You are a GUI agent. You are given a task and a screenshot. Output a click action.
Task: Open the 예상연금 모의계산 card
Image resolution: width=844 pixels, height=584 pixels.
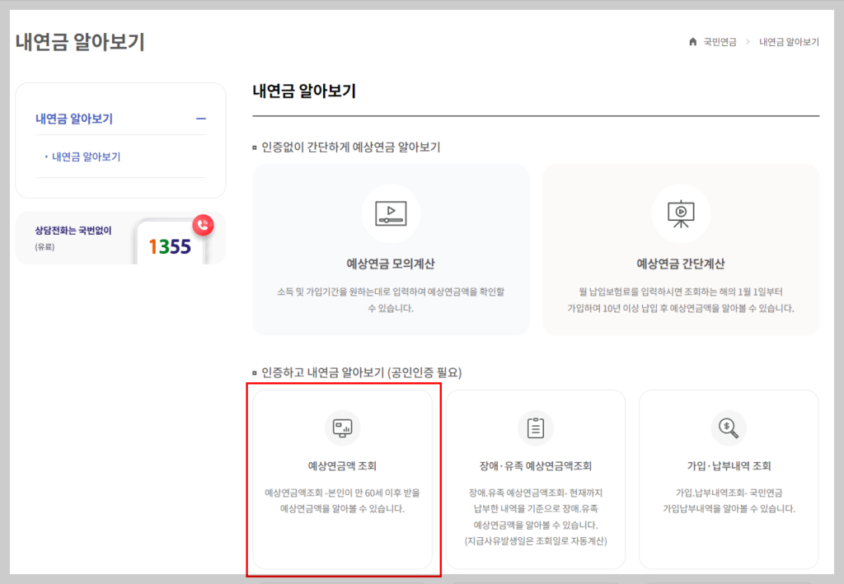[391, 250]
